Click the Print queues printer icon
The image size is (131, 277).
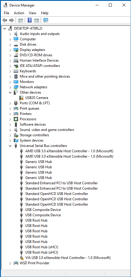pos(16,108)
